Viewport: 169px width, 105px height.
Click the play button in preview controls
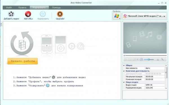point(126,59)
